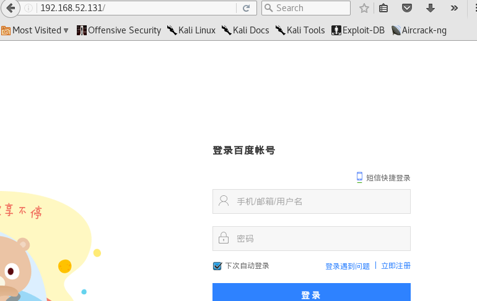Open the Aircrack-ng bookmark

click(419, 30)
